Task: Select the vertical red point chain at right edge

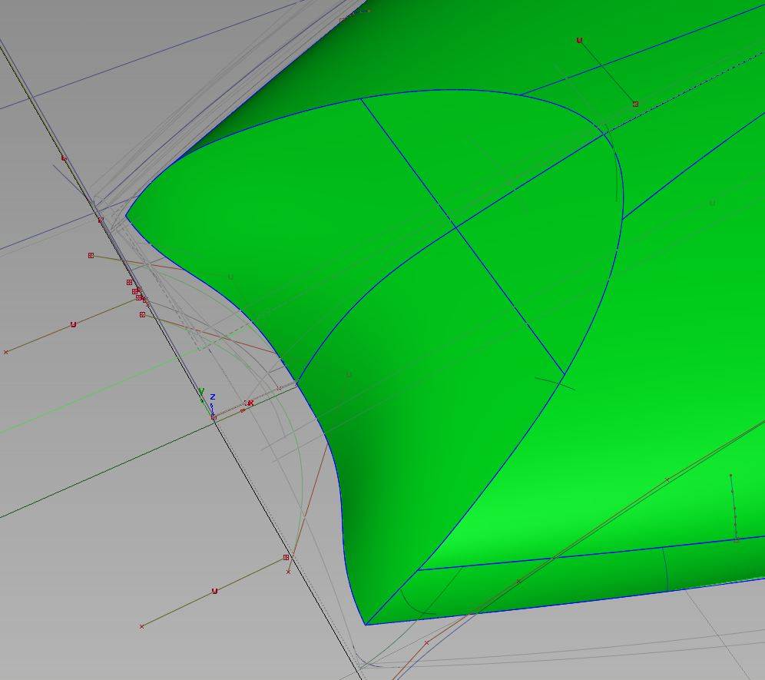Action: click(734, 507)
